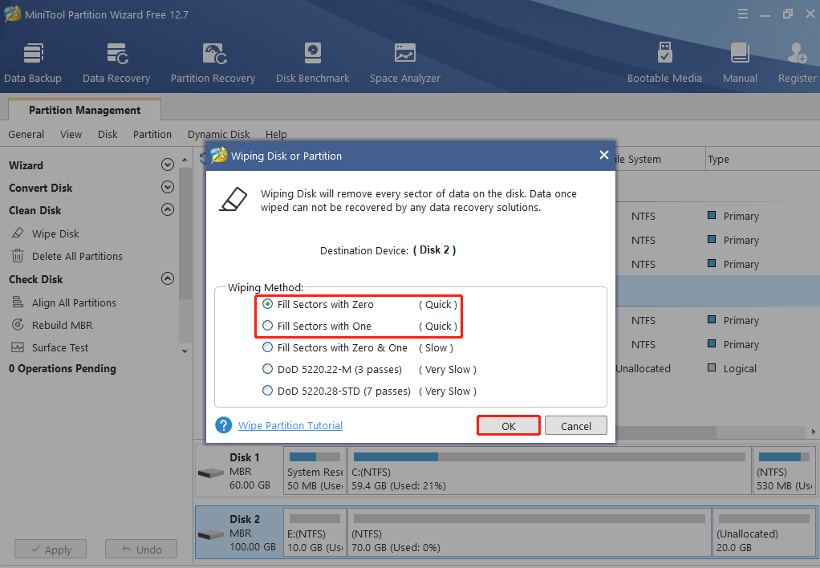Click the Logical type cell
Screen dimensions: 820x568
pyautogui.click(x=740, y=368)
